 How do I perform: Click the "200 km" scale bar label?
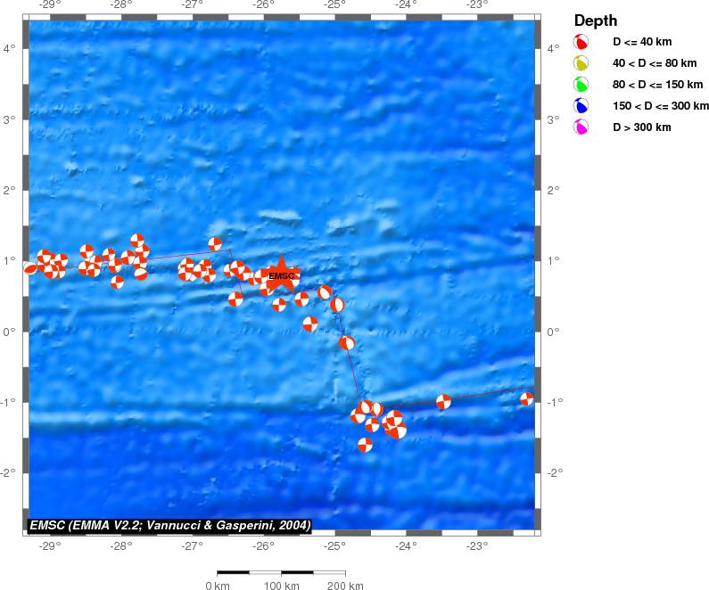345,586
